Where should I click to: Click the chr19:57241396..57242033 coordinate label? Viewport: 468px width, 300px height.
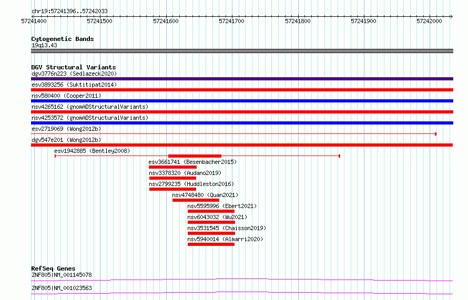69,12
